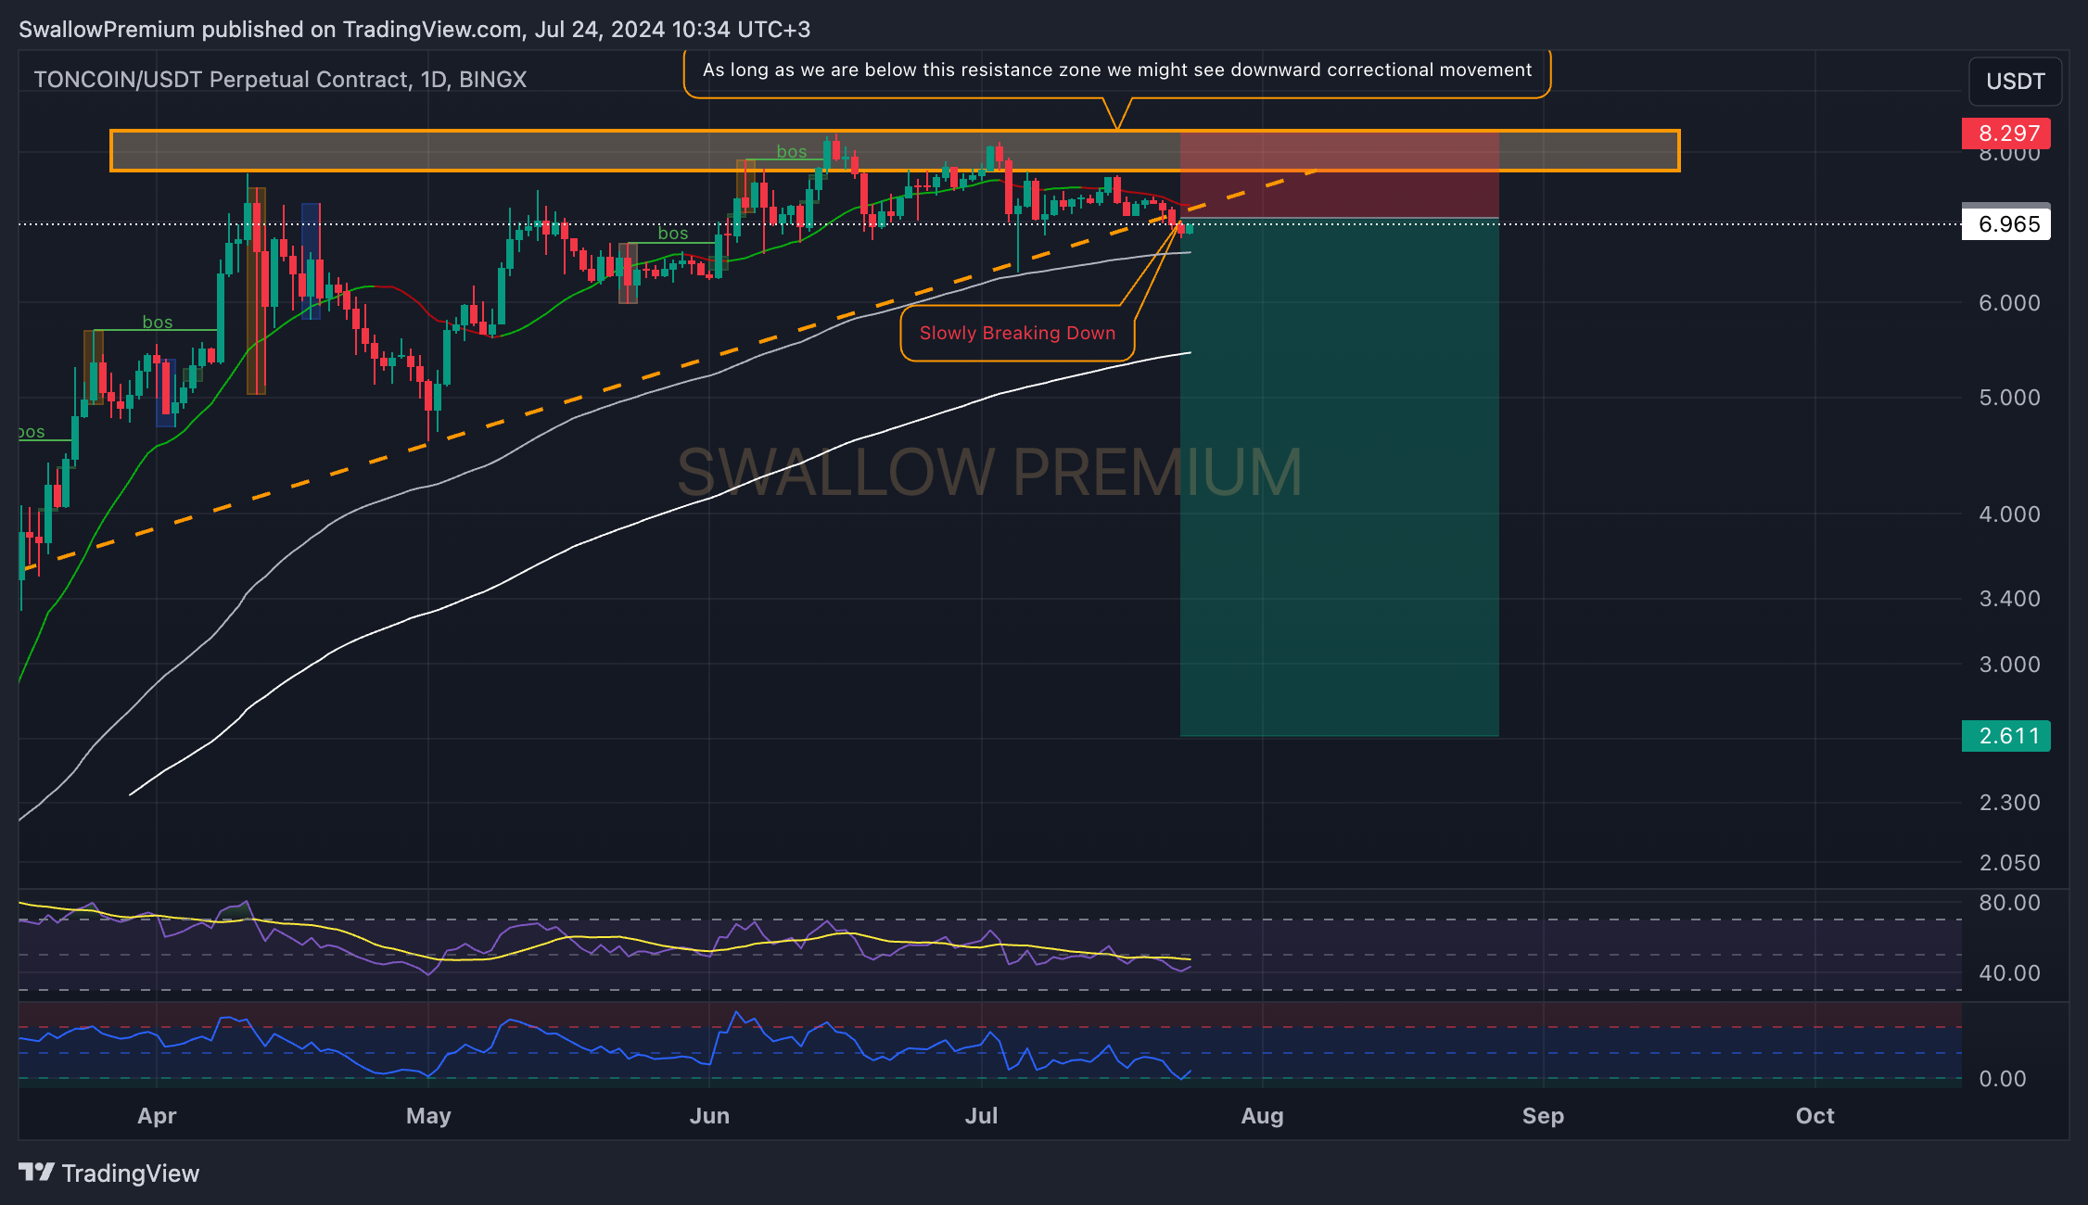Click the SwallowPremium published header text
Screen dimensions: 2088x1205
pyautogui.click(x=414, y=30)
